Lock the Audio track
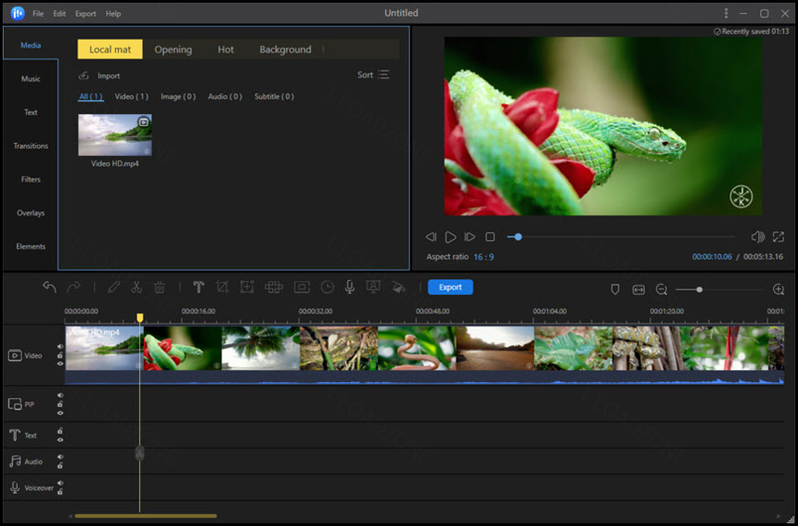 [60, 466]
